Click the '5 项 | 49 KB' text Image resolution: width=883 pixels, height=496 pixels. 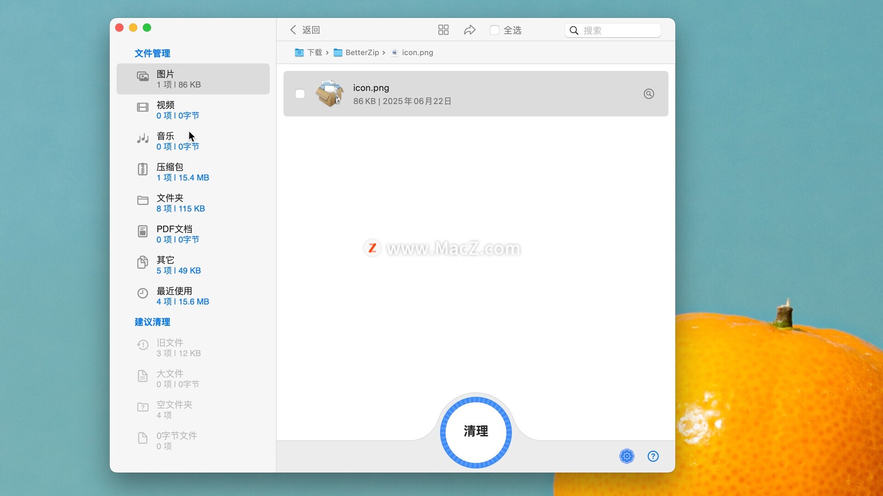click(x=178, y=271)
